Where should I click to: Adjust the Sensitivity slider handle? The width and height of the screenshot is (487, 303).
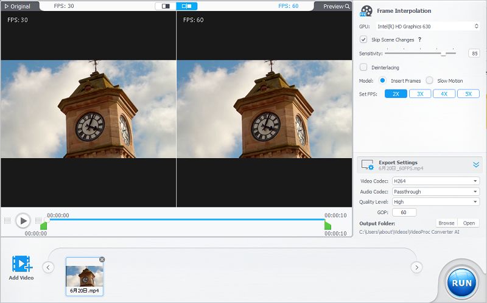(444, 54)
